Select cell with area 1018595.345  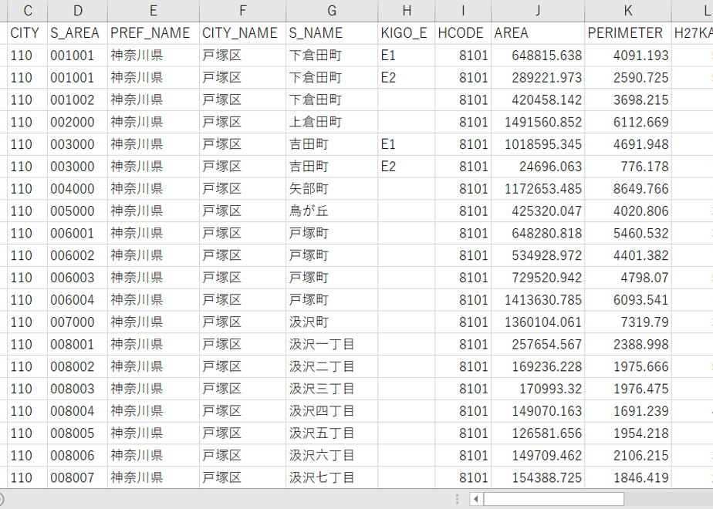click(538, 144)
